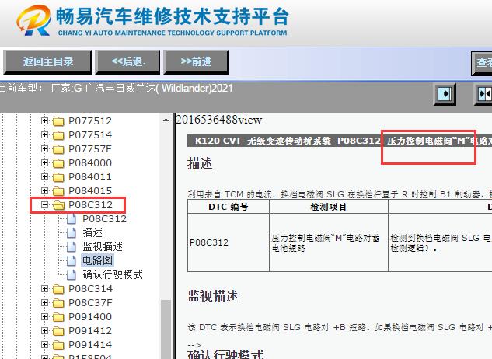The image size is (492, 359).
Task: Click the 检测项目 table header
Action: pyautogui.click(x=328, y=207)
